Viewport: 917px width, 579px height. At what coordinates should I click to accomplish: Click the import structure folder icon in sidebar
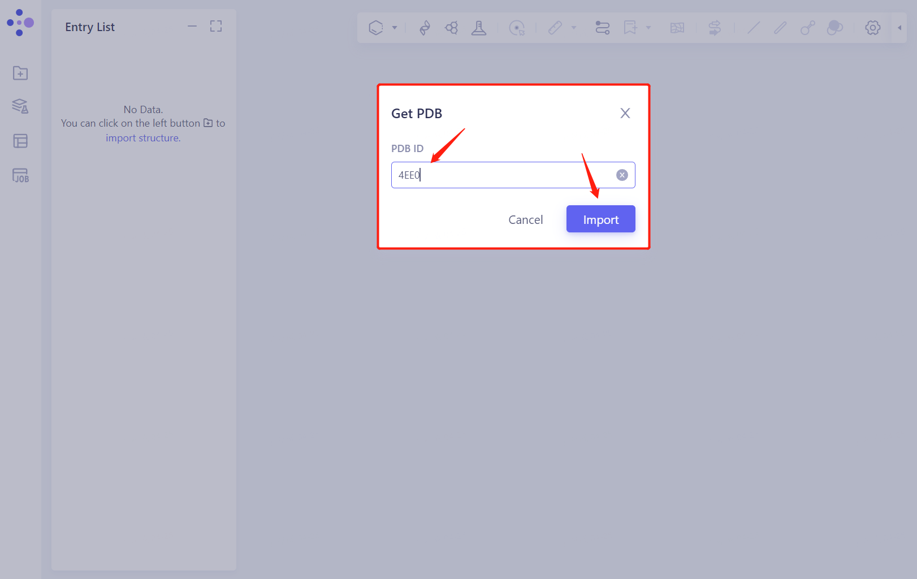[x=20, y=73]
